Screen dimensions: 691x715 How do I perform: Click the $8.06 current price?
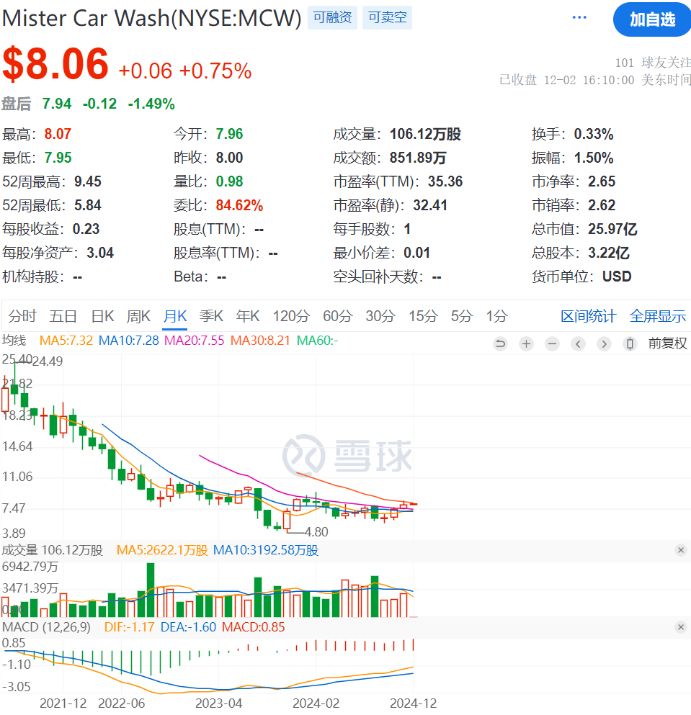[55, 63]
